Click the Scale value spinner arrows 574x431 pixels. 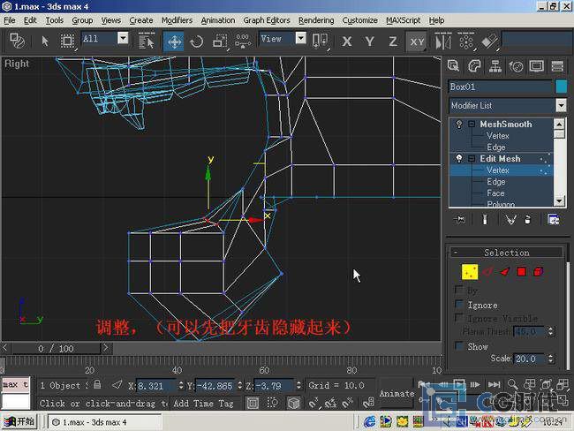550,359
